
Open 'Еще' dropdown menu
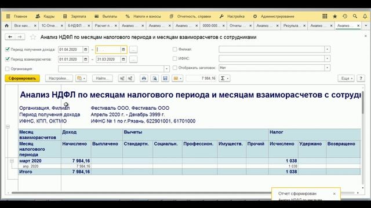(x=346, y=79)
